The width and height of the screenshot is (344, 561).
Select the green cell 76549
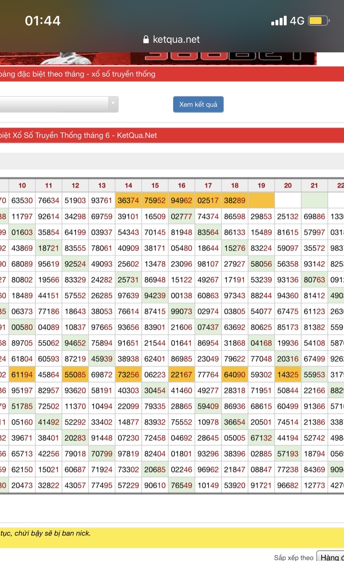[x=182, y=485]
